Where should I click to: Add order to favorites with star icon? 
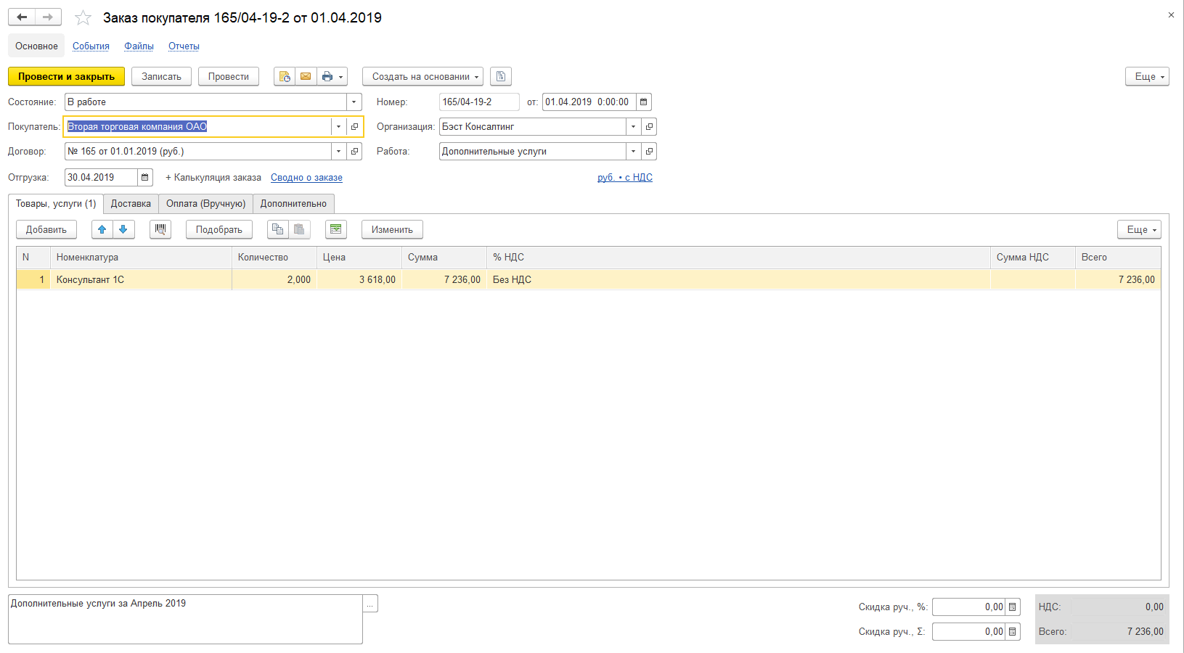(x=83, y=17)
